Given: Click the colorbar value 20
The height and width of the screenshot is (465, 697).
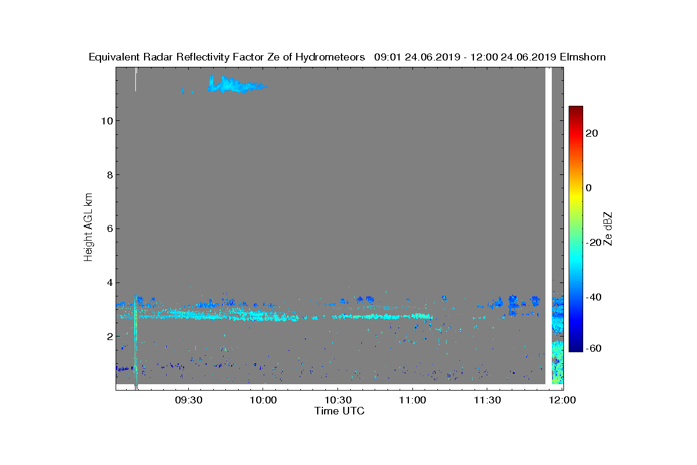Looking at the screenshot, I should click(592, 133).
